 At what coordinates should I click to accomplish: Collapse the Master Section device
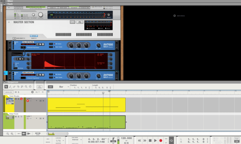[9, 22]
